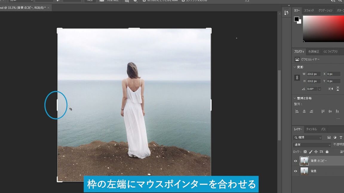This screenshot has height=193, width=344.
Task: Filter layers by adjustment layers
Action: pos(335,137)
